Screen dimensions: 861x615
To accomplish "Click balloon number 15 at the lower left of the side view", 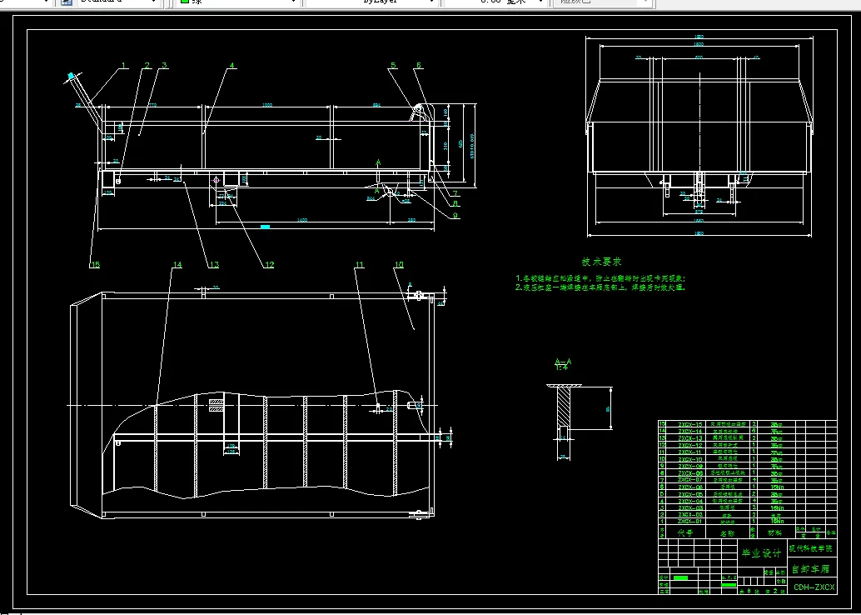I will (x=94, y=265).
